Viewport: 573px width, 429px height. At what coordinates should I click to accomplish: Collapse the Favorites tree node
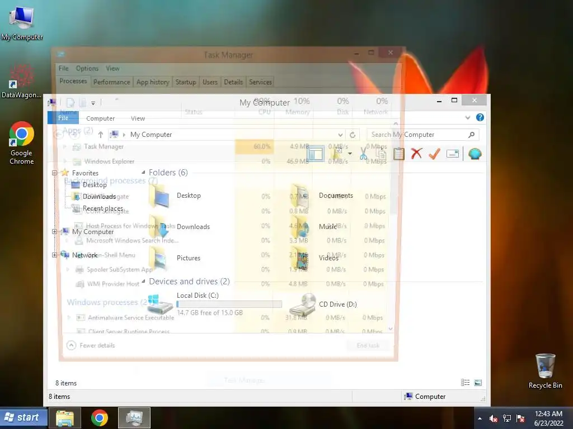tap(54, 173)
